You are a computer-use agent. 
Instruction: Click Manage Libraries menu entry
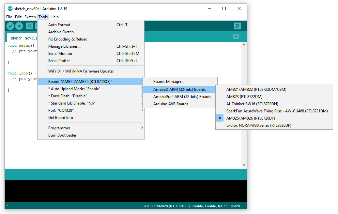tap(64, 46)
